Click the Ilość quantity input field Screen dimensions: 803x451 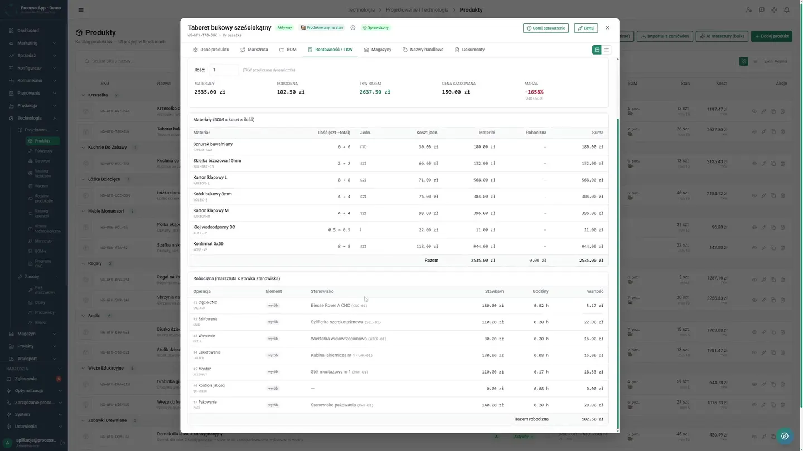click(x=224, y=70)
